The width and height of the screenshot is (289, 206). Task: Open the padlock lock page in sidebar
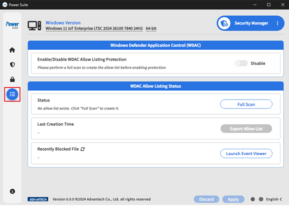[x=12, y=79]
